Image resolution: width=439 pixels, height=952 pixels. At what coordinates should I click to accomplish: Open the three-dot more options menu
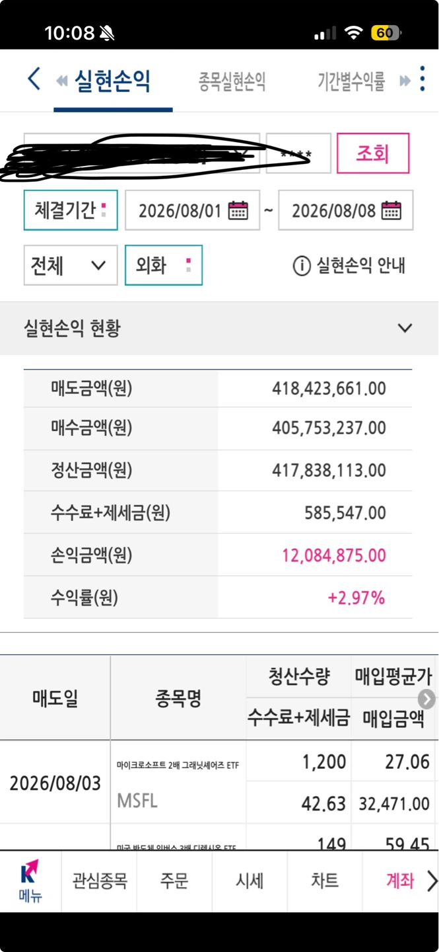(x=422, y=79)
